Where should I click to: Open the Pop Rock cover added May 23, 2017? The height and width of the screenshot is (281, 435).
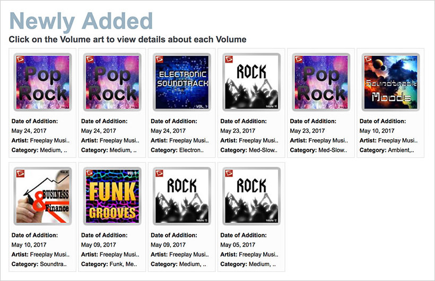tap(321, 82)
